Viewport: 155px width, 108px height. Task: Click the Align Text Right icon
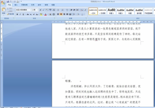(x=64, y=14)
